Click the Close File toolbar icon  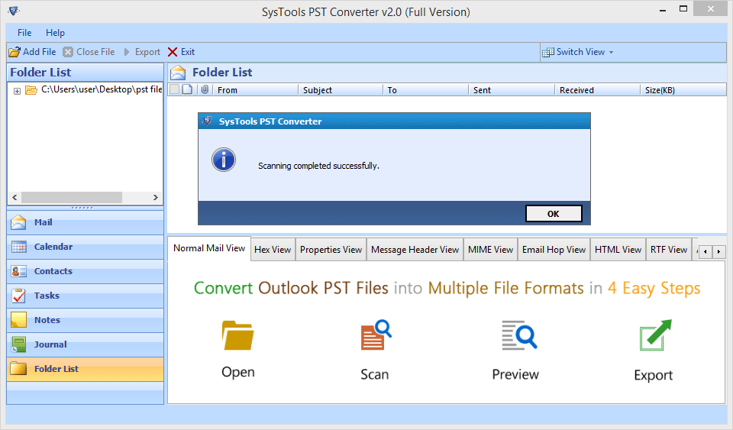(x=68, y=52)
